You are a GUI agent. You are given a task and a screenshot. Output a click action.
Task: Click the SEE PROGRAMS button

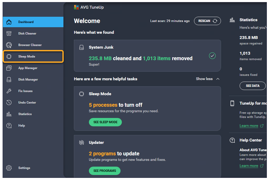coord(105,171)
